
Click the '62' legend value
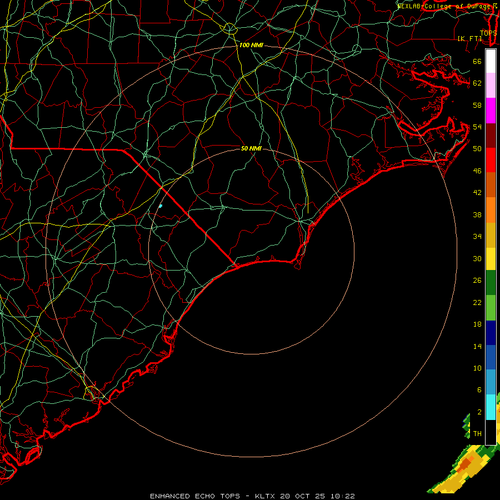point(477,83)
